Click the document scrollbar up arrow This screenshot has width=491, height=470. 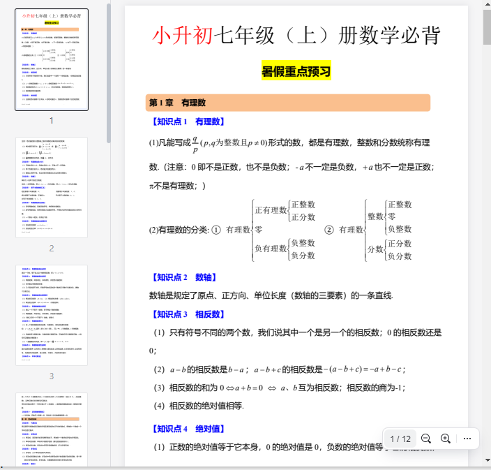point(486,5)
